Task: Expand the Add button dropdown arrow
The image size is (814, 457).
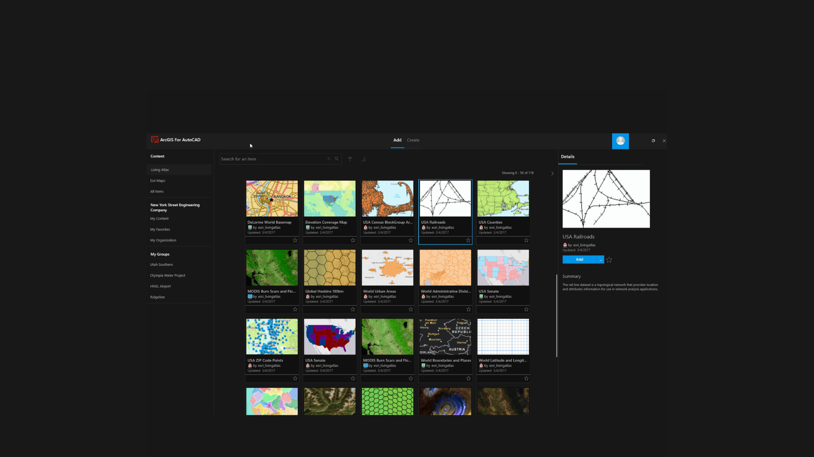Action: (x=601, y=260)
